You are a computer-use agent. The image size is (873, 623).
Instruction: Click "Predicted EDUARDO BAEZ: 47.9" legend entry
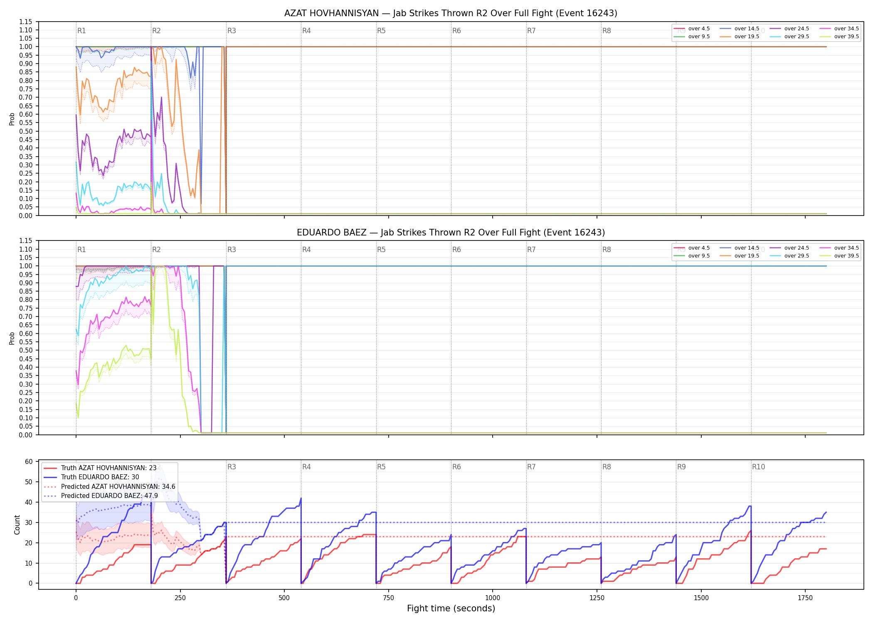tap(101, 496)
